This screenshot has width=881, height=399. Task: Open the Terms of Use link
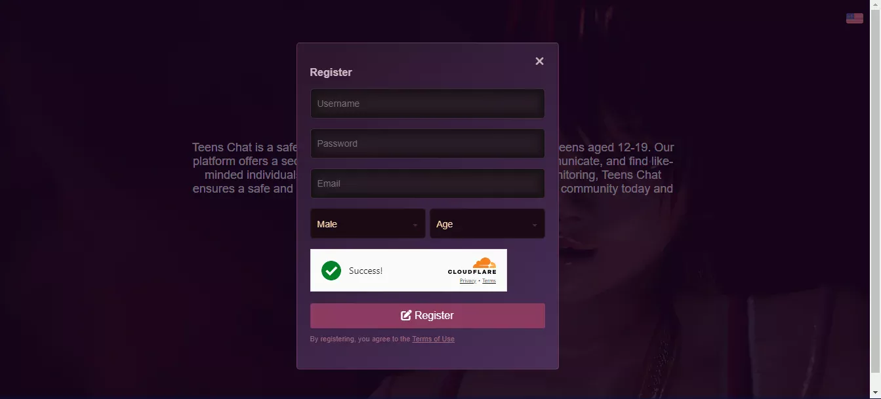[433, 339]
